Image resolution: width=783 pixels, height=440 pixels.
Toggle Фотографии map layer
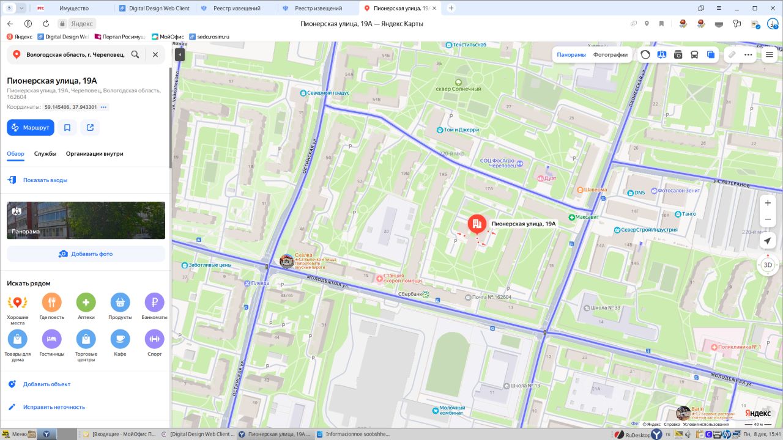[x=610, y=54]
